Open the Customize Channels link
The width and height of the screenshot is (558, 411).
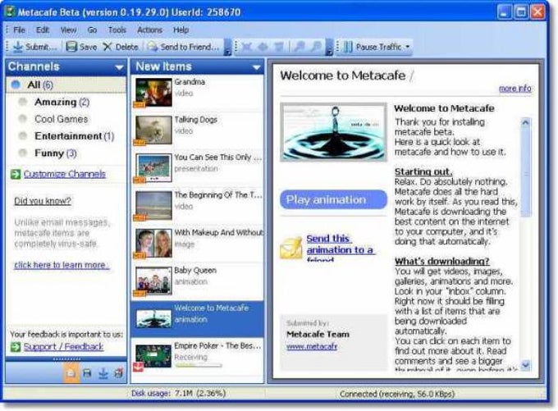pos(65,174)
